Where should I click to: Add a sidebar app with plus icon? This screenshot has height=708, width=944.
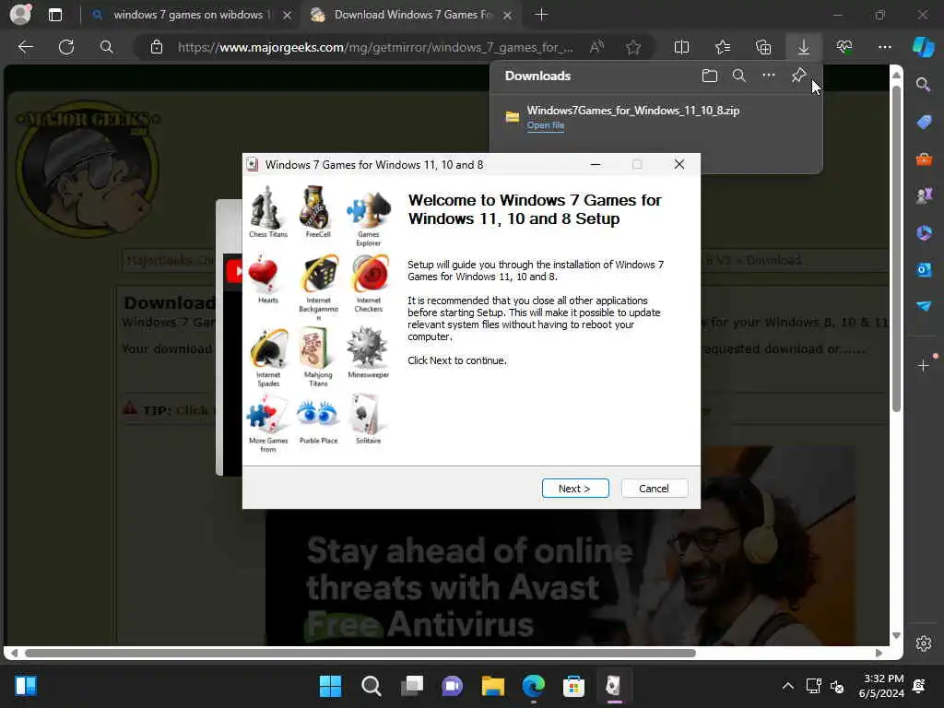924,365
